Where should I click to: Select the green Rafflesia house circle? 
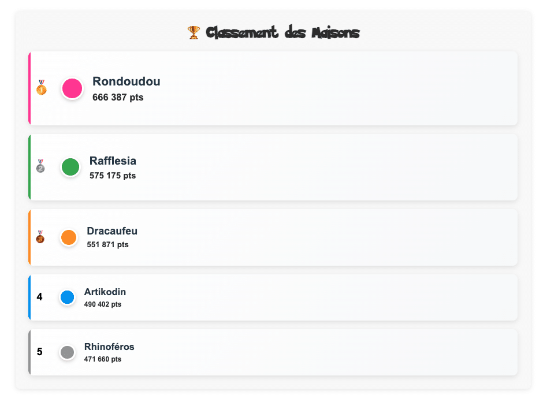tap(70, 167)
